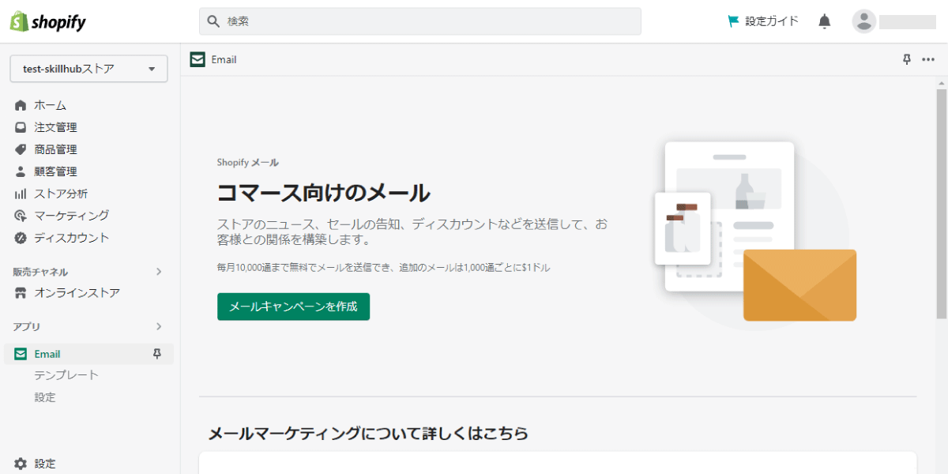Click the コマース向けのメール heading

point(324,192)
